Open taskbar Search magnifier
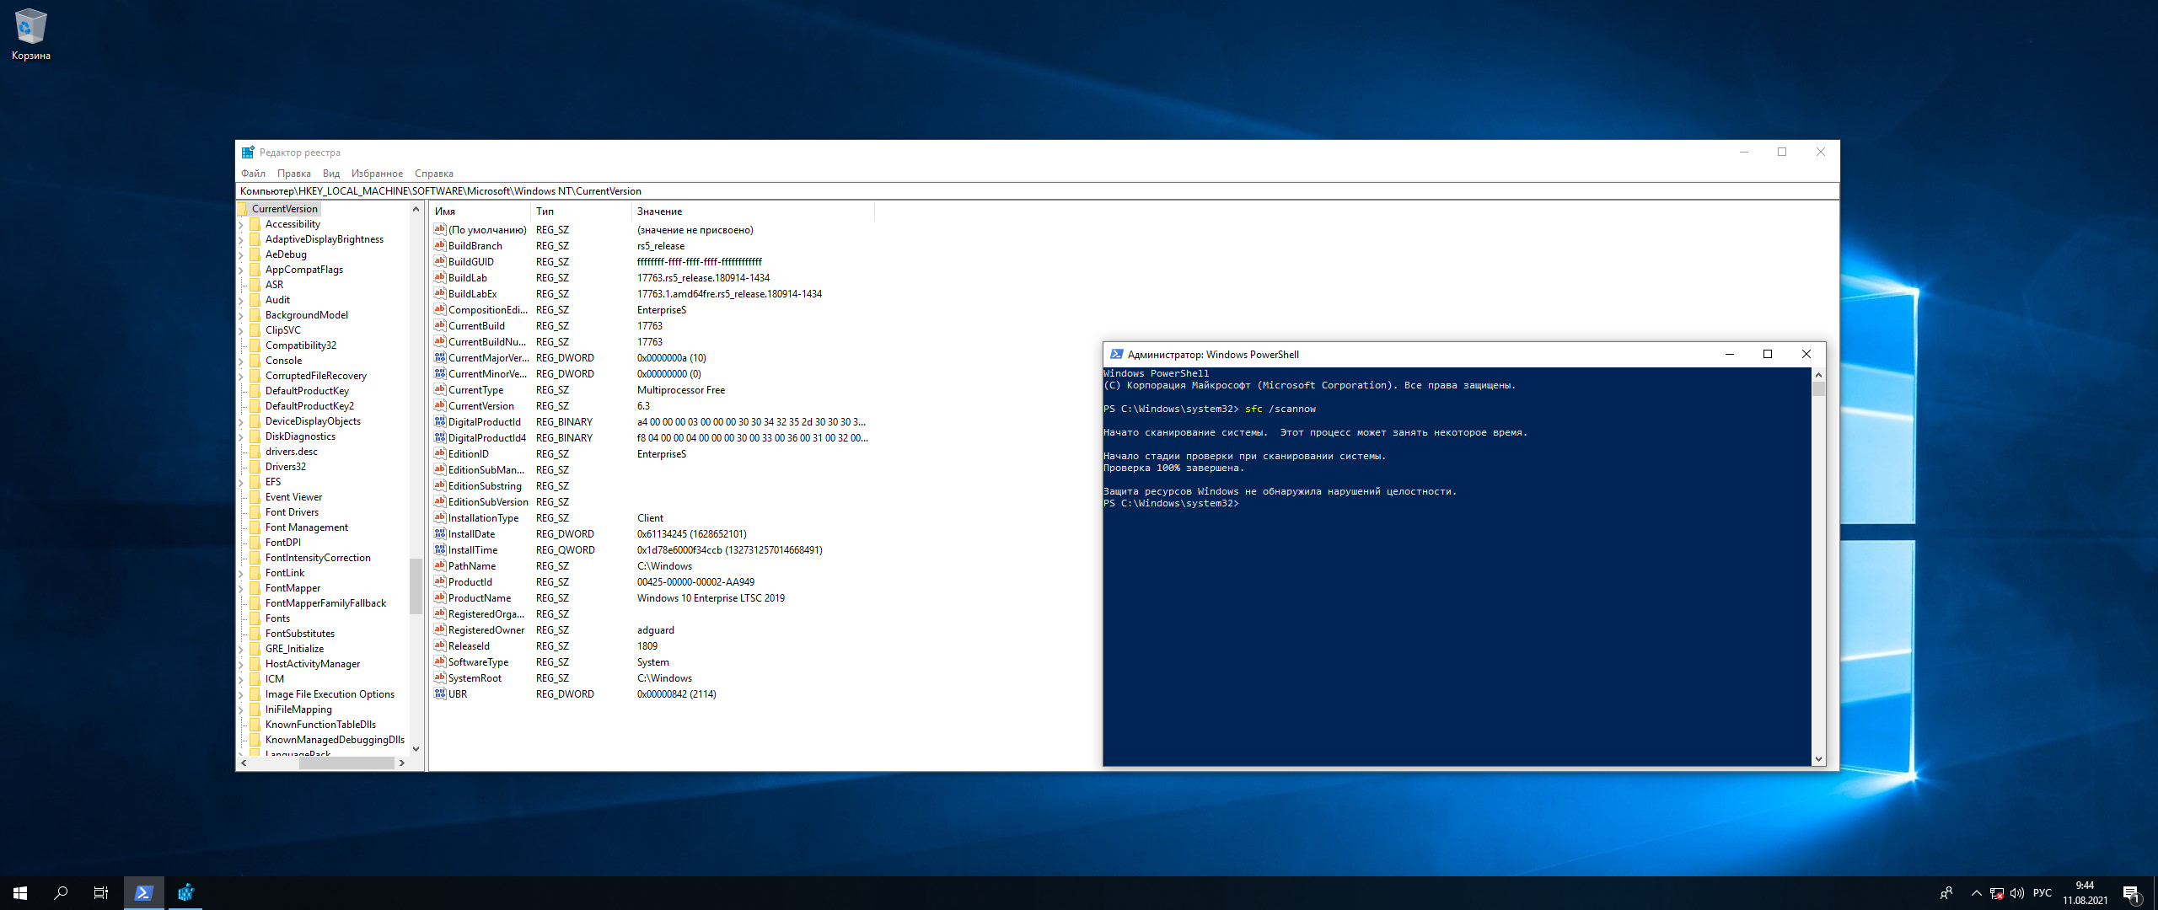2158x910 pixels. (61, 893)
